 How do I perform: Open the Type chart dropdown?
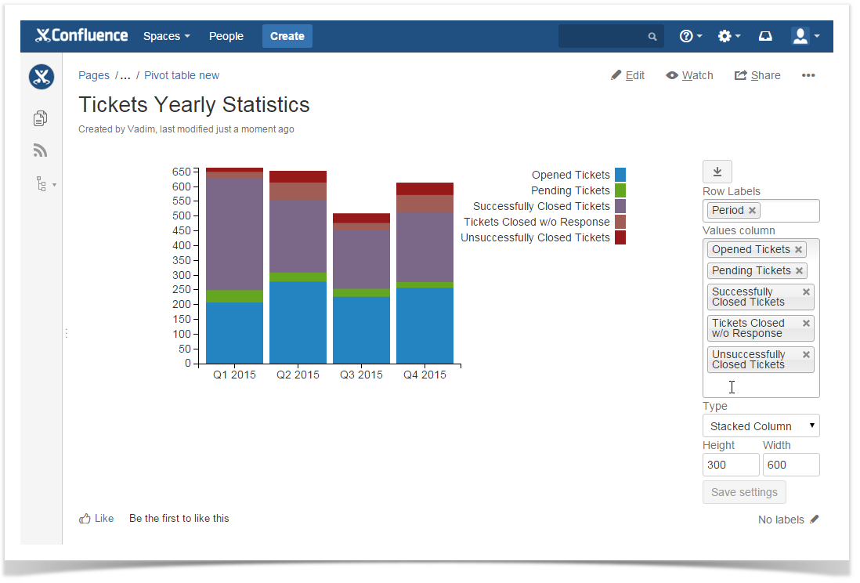tap(761, 426)
